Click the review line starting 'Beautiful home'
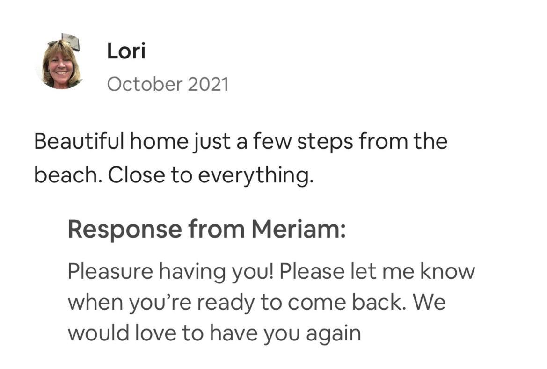 coord(241,142)
